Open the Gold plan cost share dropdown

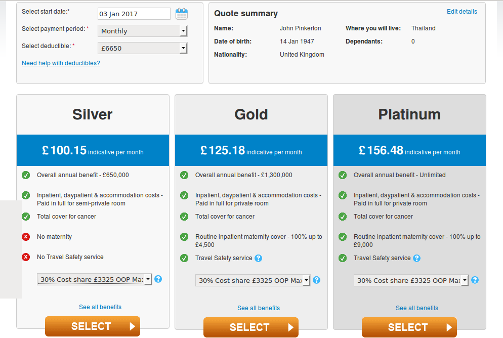(253, 280)
